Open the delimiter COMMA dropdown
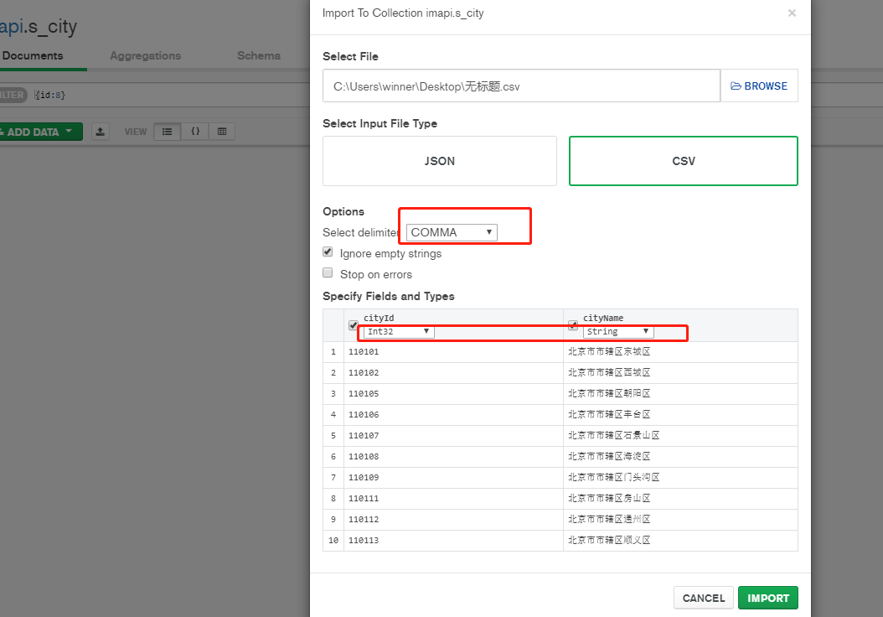Viewport: 883px width, 617px height. (x=452, y=232)
